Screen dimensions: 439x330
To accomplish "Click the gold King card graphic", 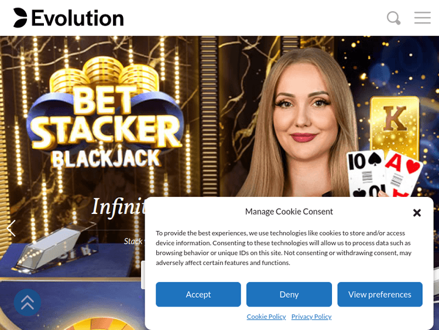I will (395, 126).
